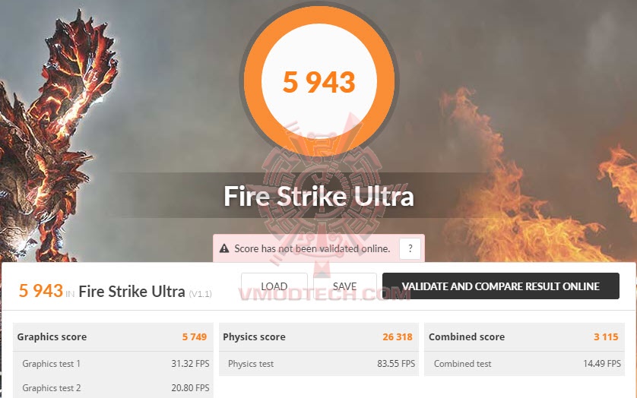Select the Graphics test 2 row
Viewport: 637px width, 398px height.
113,388
